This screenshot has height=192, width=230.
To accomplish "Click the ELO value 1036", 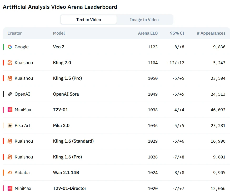I will tap(153, 125).
